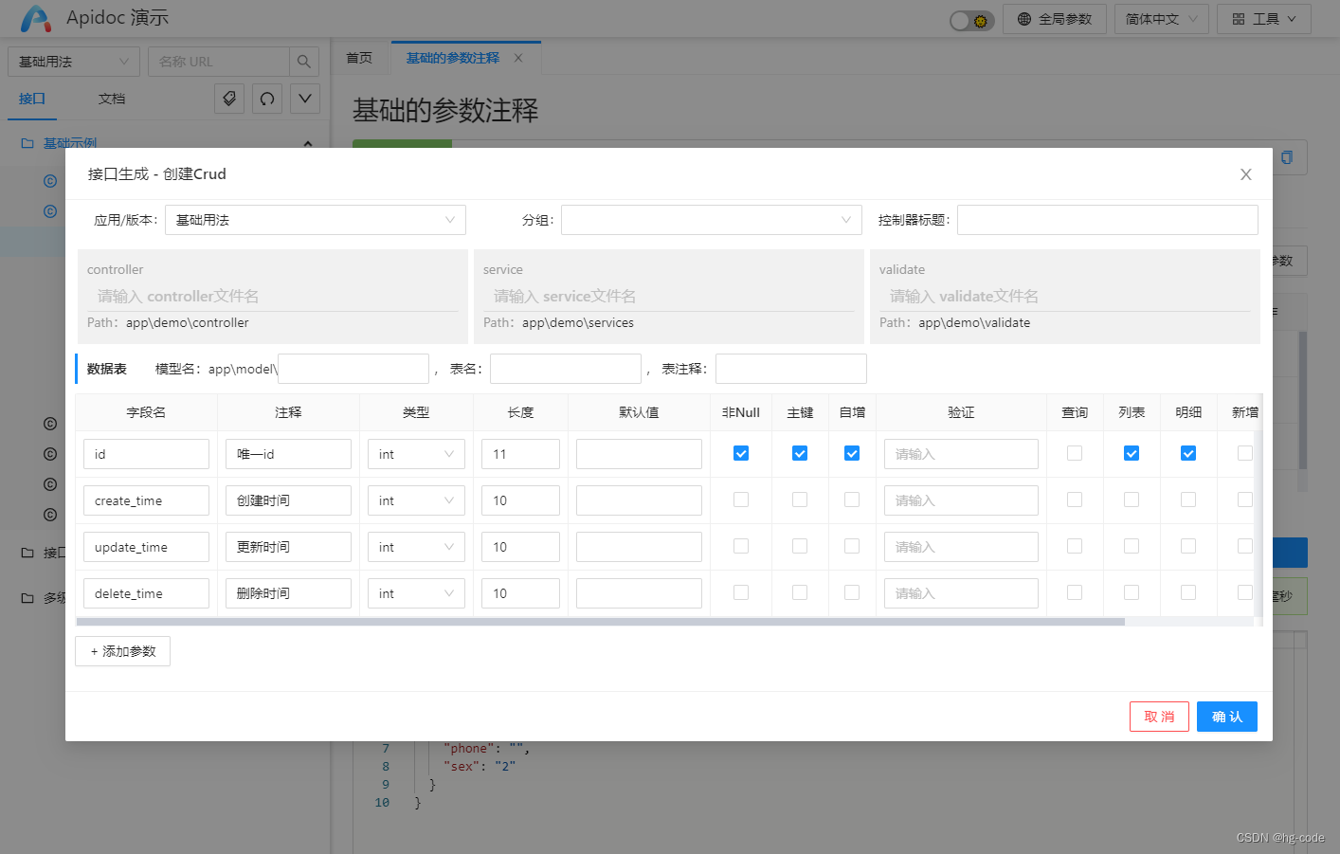
Task: Click the refresh icon in the sidebar toolbar
Action: point(266,98)
